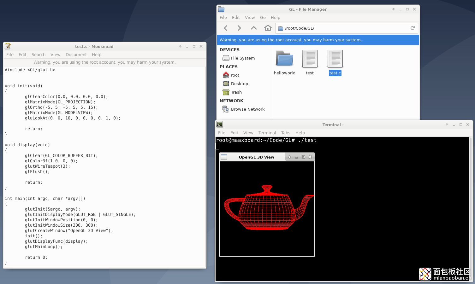Viewport: 475px width, 284px height.
Task: Click the Terminal title bar icon
Action: (220, 125)
